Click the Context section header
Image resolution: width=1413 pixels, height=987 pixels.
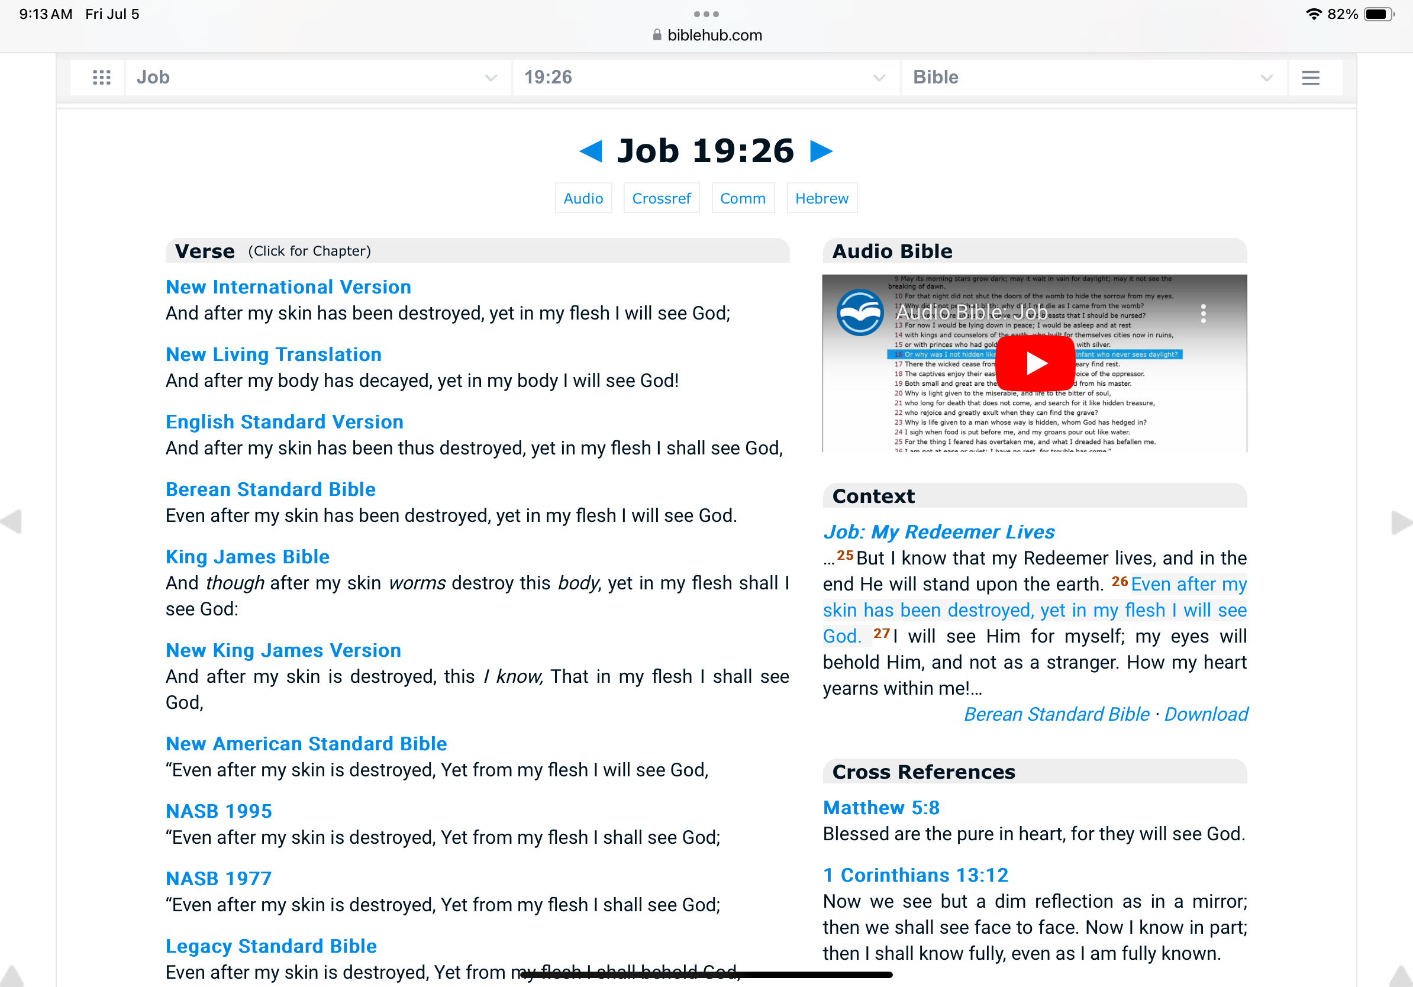pyautogui.click(x=1034, y=495)
